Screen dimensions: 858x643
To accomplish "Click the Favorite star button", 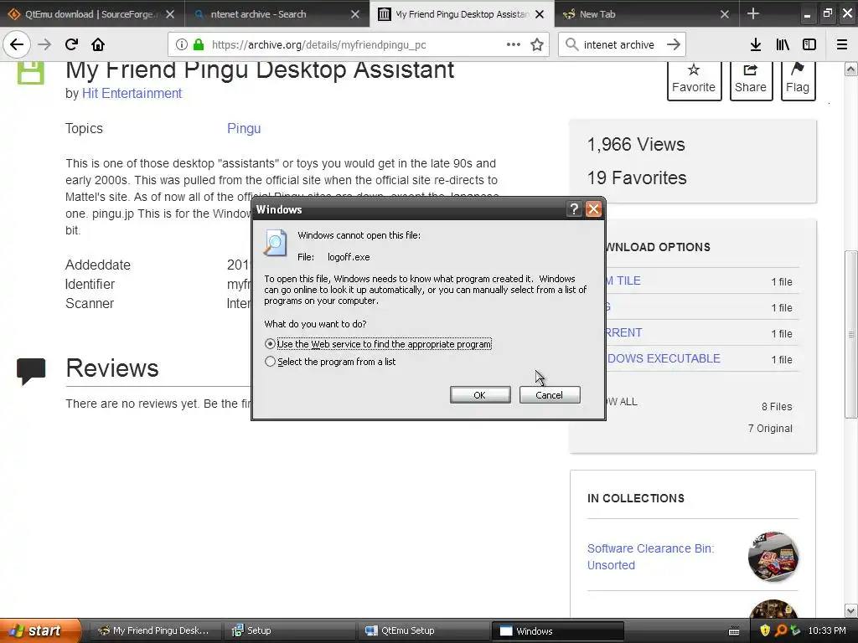I will [693, 80].
